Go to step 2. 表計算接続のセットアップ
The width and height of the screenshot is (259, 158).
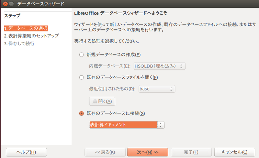tap(31, 36)
